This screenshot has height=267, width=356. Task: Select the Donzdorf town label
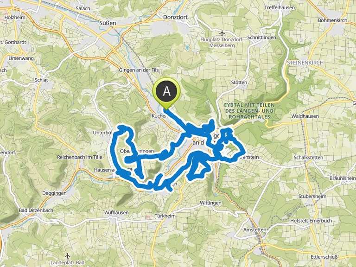(x=176, y=17)
